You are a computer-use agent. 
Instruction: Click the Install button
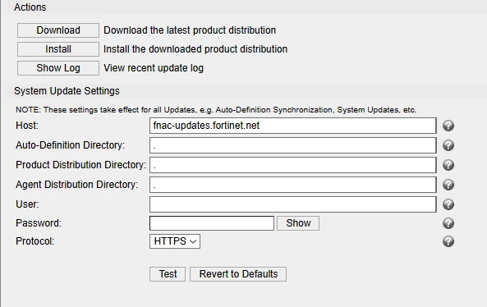58,49
